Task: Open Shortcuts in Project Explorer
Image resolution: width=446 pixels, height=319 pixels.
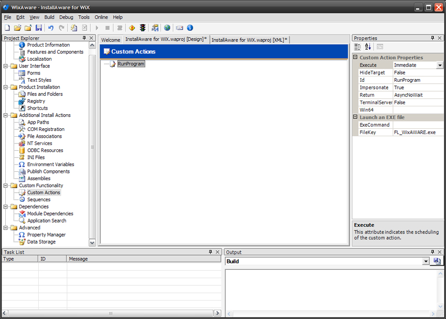Action: [x=37, y=108]
